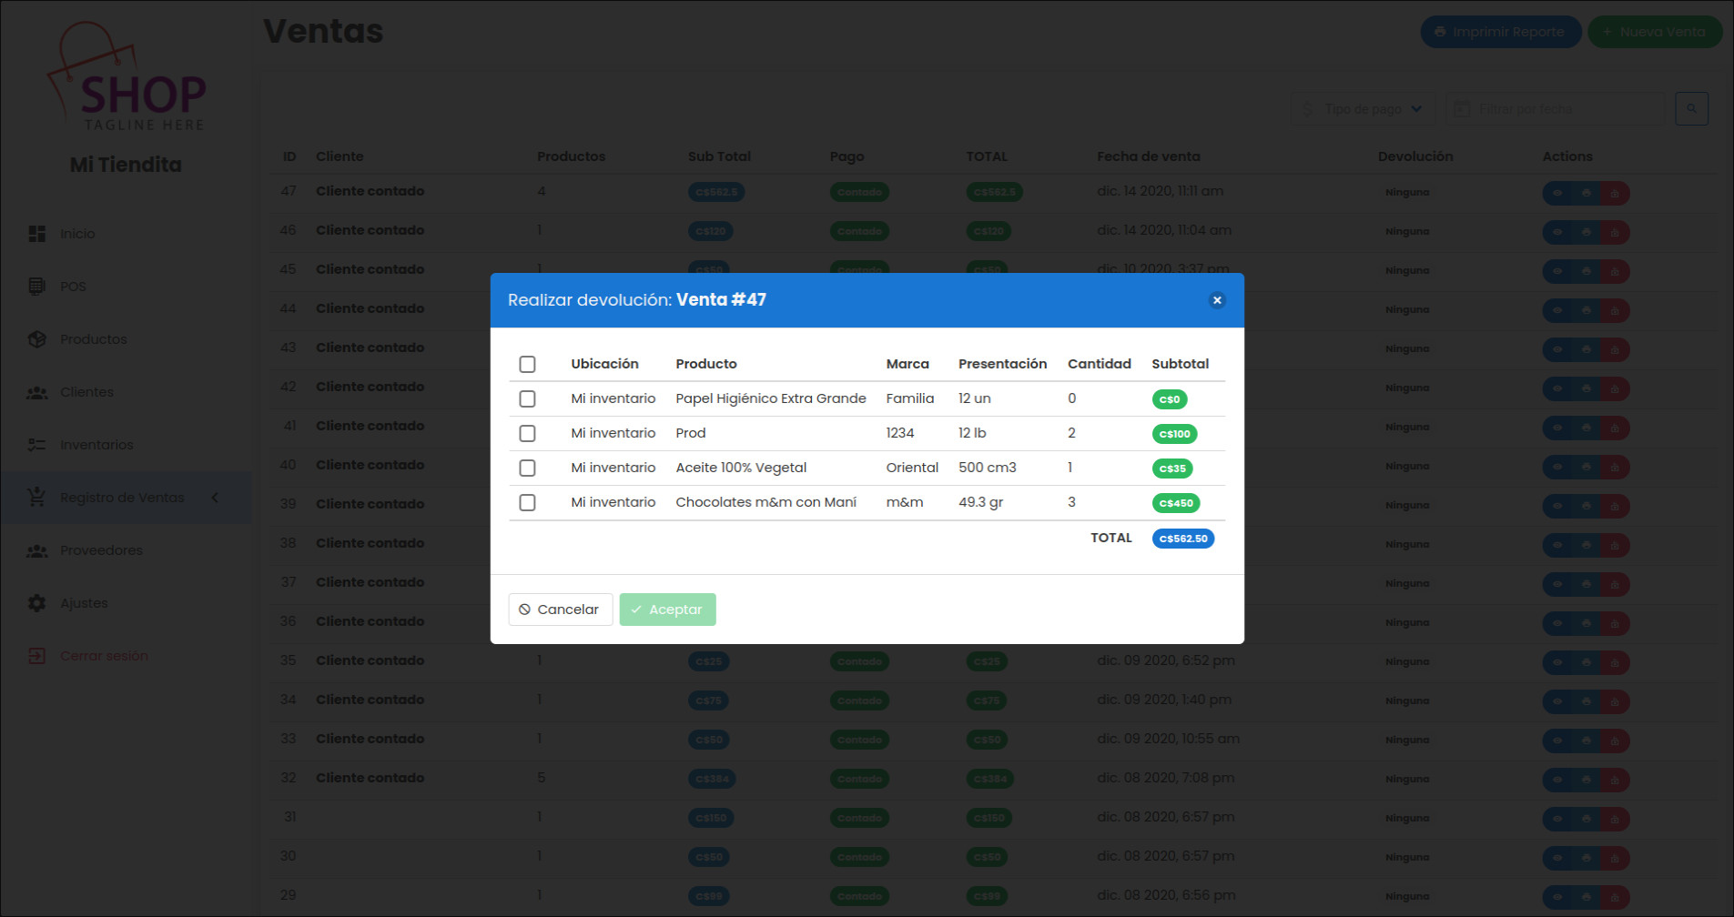Navigate to Clientes
Screen dimensions: 1734x917
pos(86,392)
